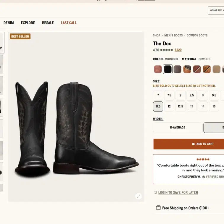The height and width of the screenshot is (224, 224).
Task: Select sold-out size 13
Action: click(x=191, y=107)
